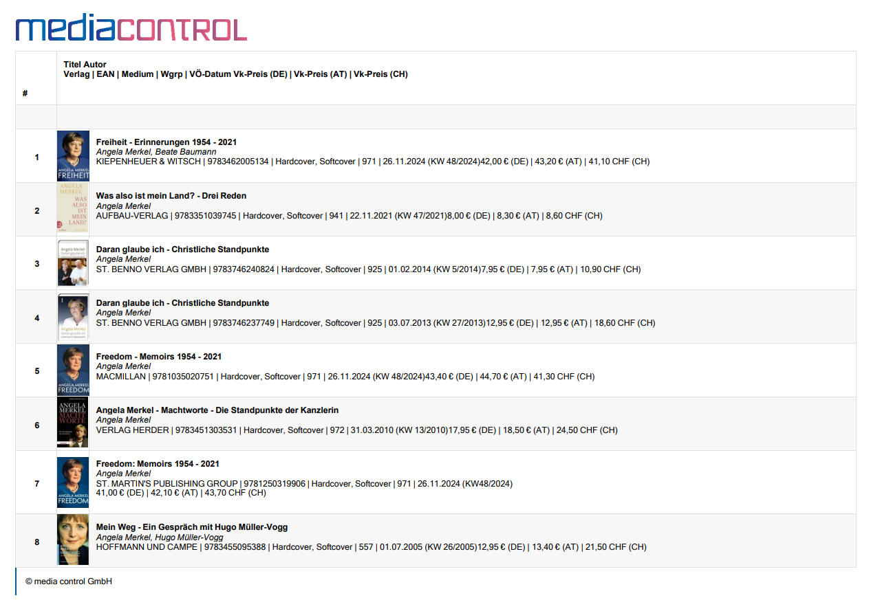Open the Machtworte book cover thumbnail
This screenshot has height=600, width=880.
coord(73,423)
